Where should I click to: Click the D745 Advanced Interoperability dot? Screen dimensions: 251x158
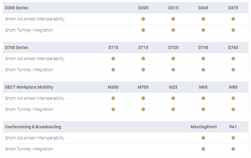pos(203,59)
